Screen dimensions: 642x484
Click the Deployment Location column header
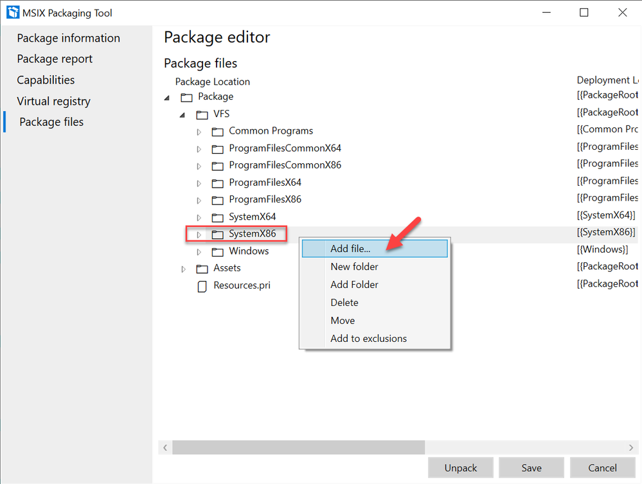[607, 80]
